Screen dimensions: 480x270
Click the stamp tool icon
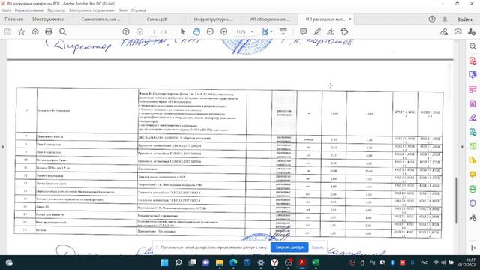point(345,31)
